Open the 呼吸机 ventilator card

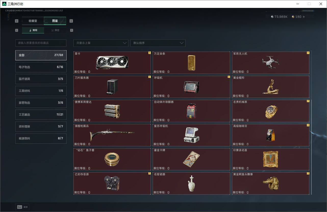click(191, 87)
